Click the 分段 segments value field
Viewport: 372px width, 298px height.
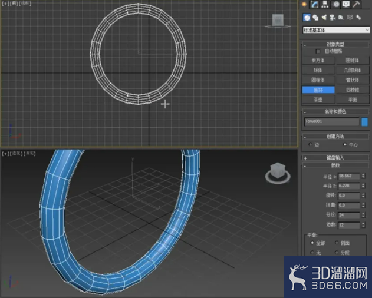point(349,215)
